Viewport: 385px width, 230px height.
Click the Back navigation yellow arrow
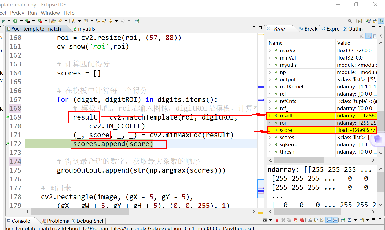click(x=110, y=21)
